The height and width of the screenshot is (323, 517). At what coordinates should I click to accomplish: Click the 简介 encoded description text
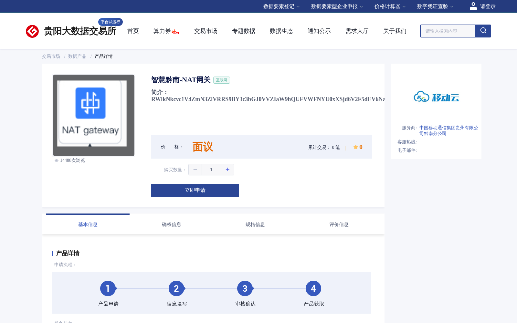(x=268, y=99)
